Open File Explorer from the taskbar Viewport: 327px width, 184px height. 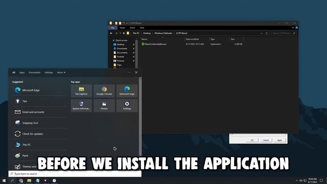pyautogui.click(x=29, y=180)
